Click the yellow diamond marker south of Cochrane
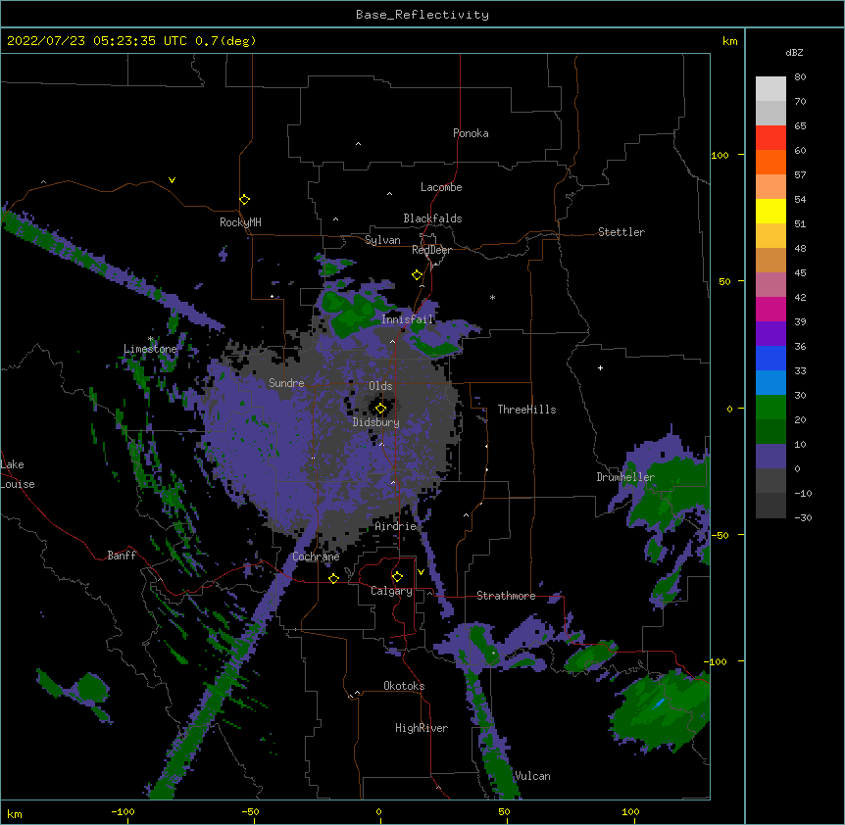This screenshot has height=825, width=845. [333, 578]
